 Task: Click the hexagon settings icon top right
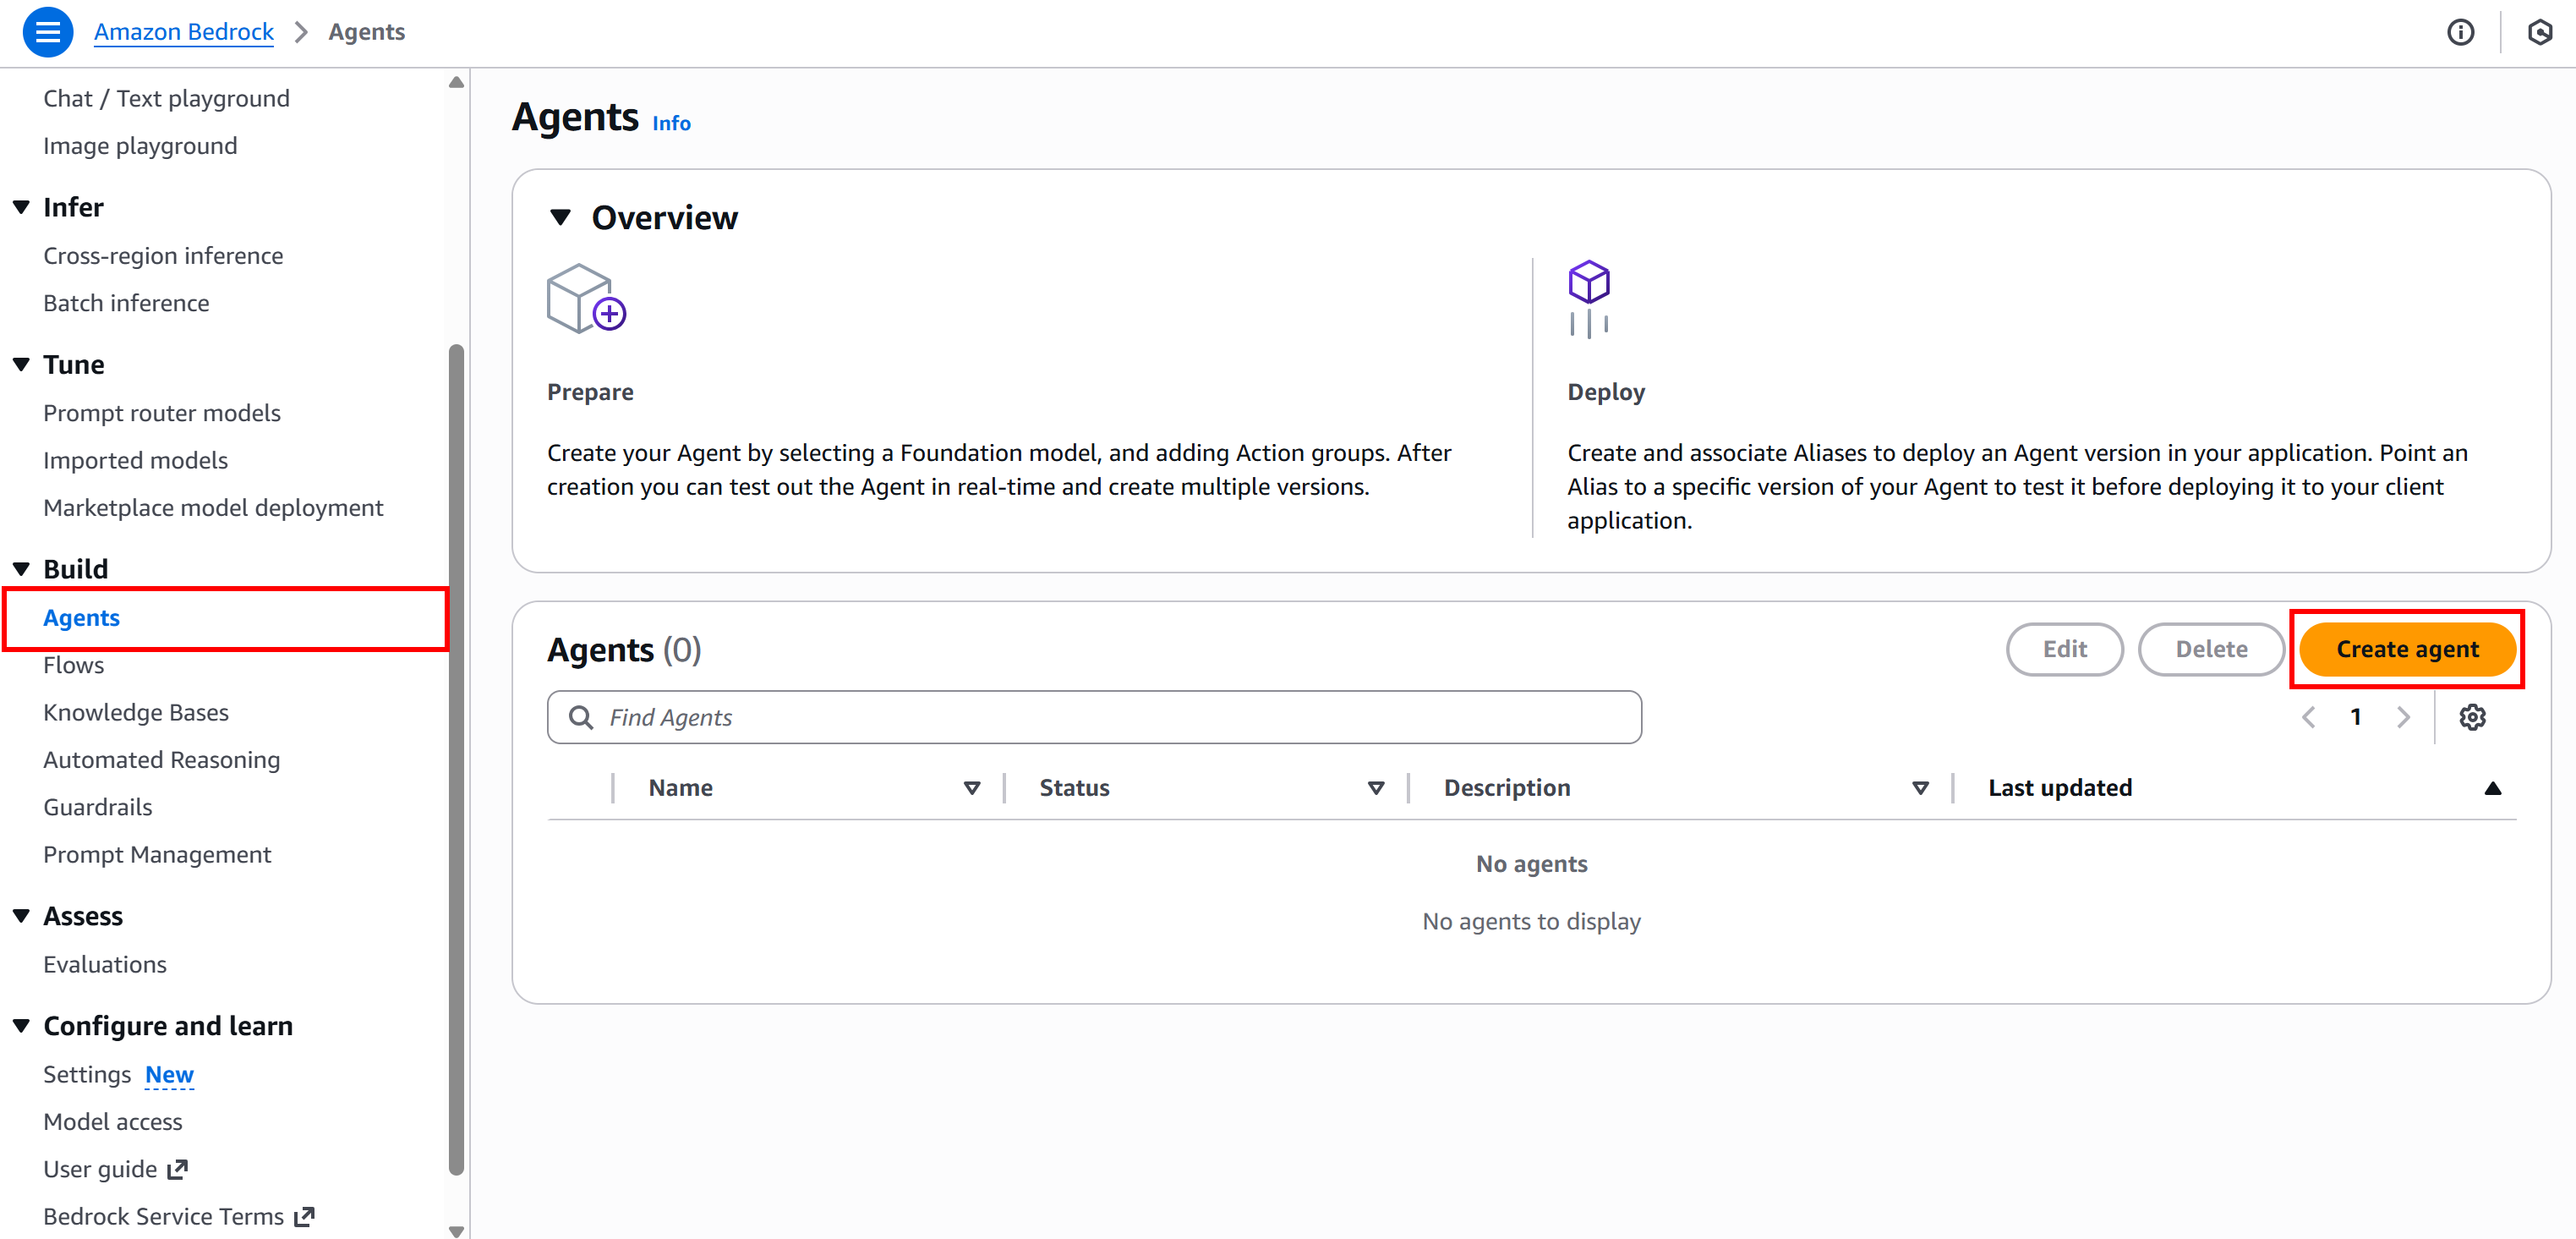2539,32
